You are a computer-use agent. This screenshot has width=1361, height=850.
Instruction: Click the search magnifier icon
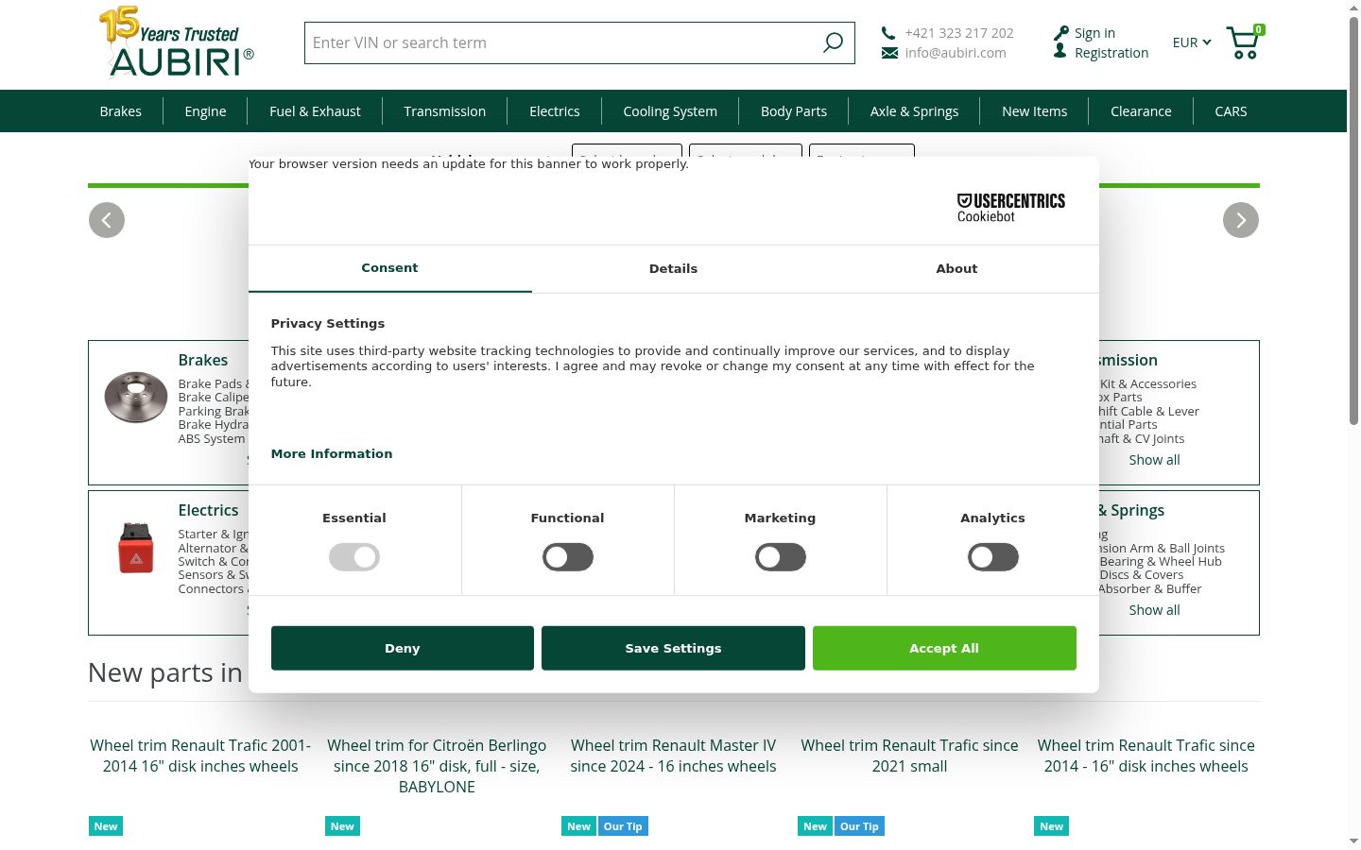[x=833, y=42]
